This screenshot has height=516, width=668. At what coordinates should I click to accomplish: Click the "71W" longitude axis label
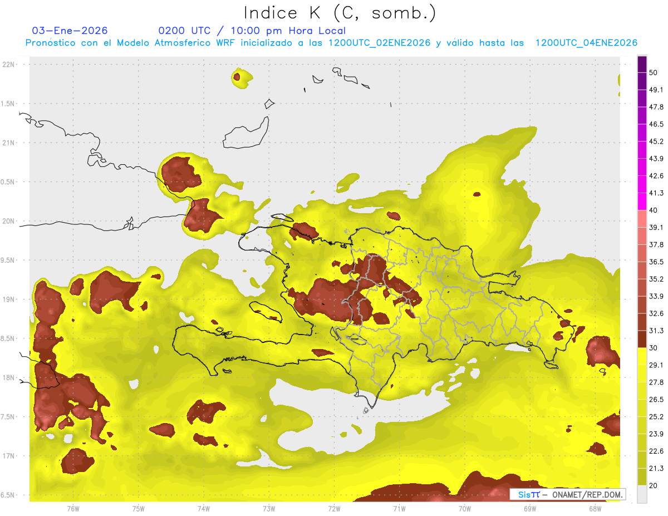(399, 508)
